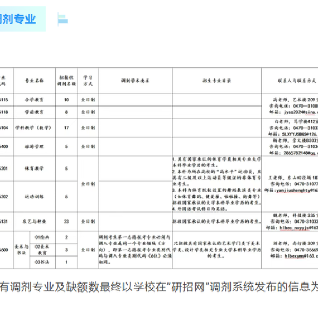318x318 pixels.
Task: Click the quota value 8 for 学前教育
Action: coord(66,112)
